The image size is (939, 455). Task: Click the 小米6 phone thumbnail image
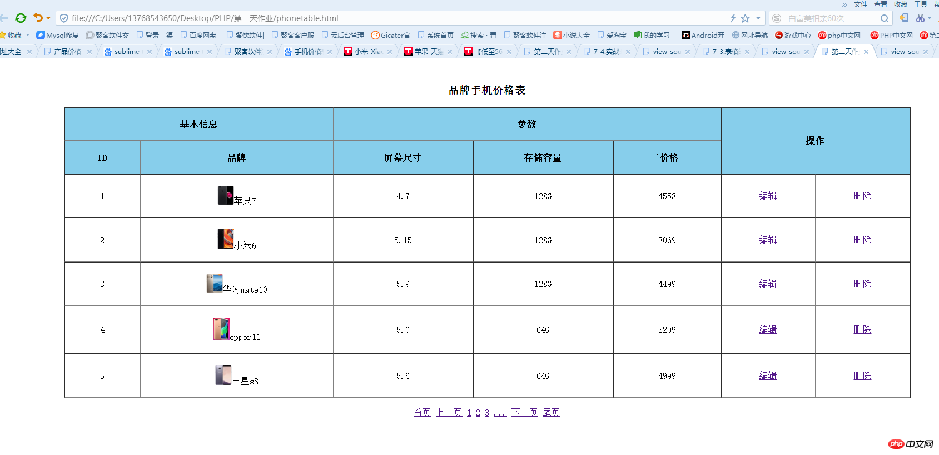point(226,239)
